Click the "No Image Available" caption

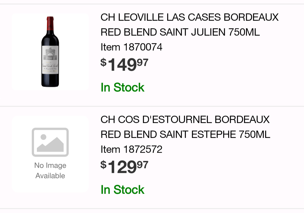pos(50,171)
